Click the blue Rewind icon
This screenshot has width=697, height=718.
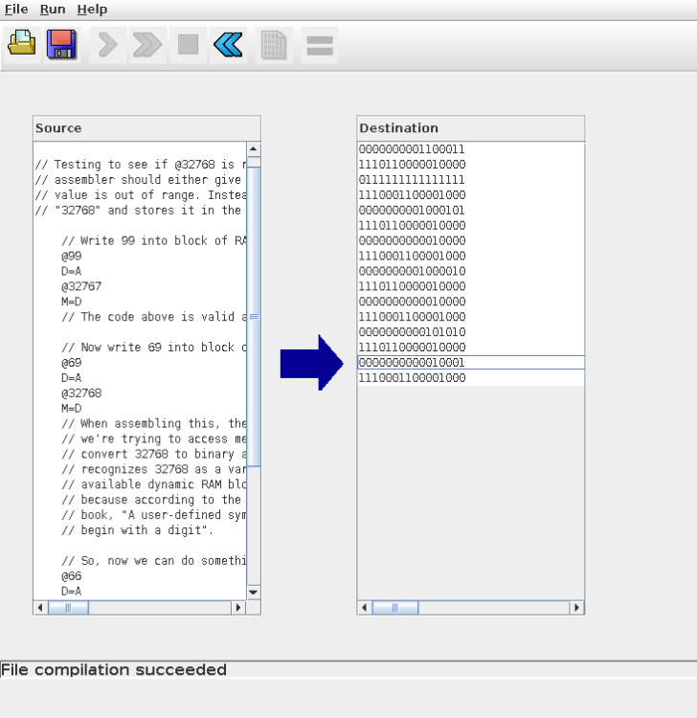[x=228, y=45]
